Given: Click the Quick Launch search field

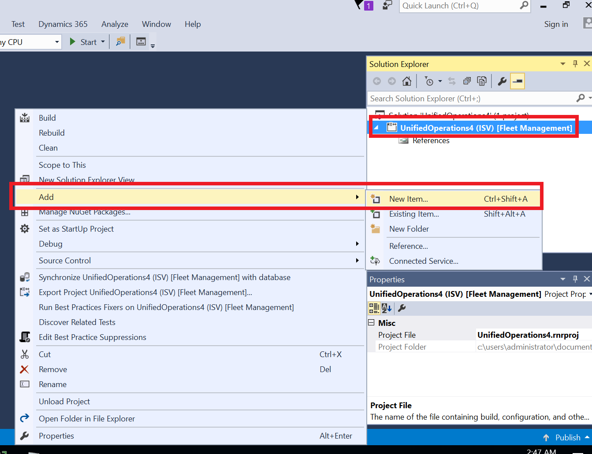Looking at the screenshot, I should click(458, 6).
